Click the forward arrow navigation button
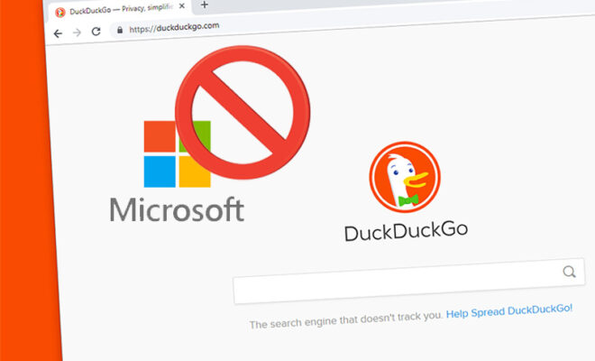Image resolution: width=595 pixels, height=361 pixels. (x=77, y=32)
